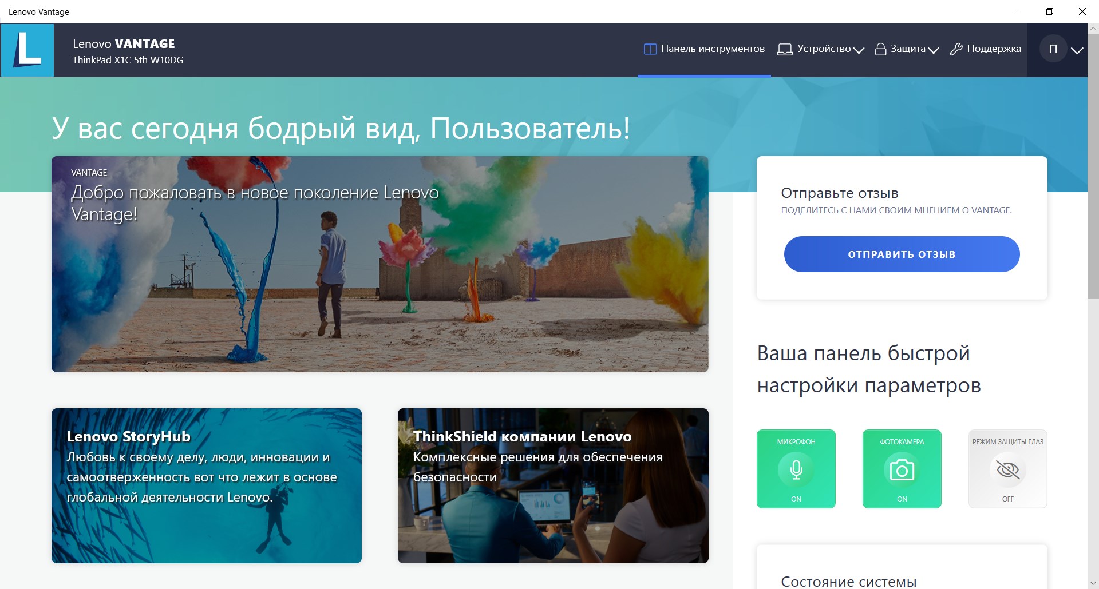The height and width of the screenshot is (589, 1099).
Task: Toggle the Микрофон quick setting tile
Action: pos(796,469)
